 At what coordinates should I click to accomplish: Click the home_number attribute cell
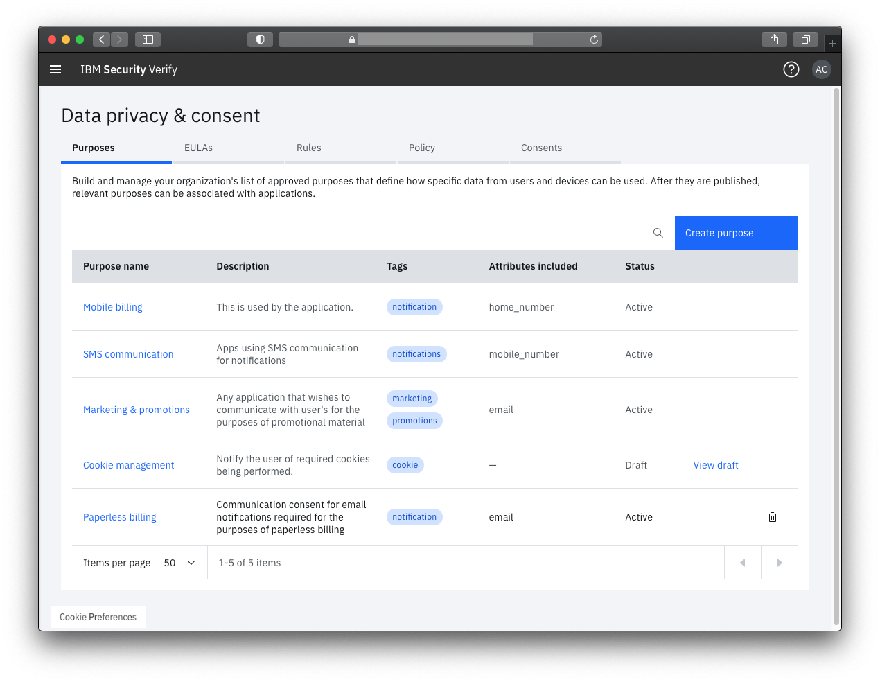(x=521, y=307)
